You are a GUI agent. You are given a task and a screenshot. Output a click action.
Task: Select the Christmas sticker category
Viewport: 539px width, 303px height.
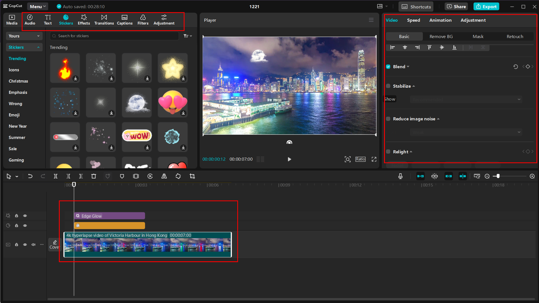(x=19, y=81)
